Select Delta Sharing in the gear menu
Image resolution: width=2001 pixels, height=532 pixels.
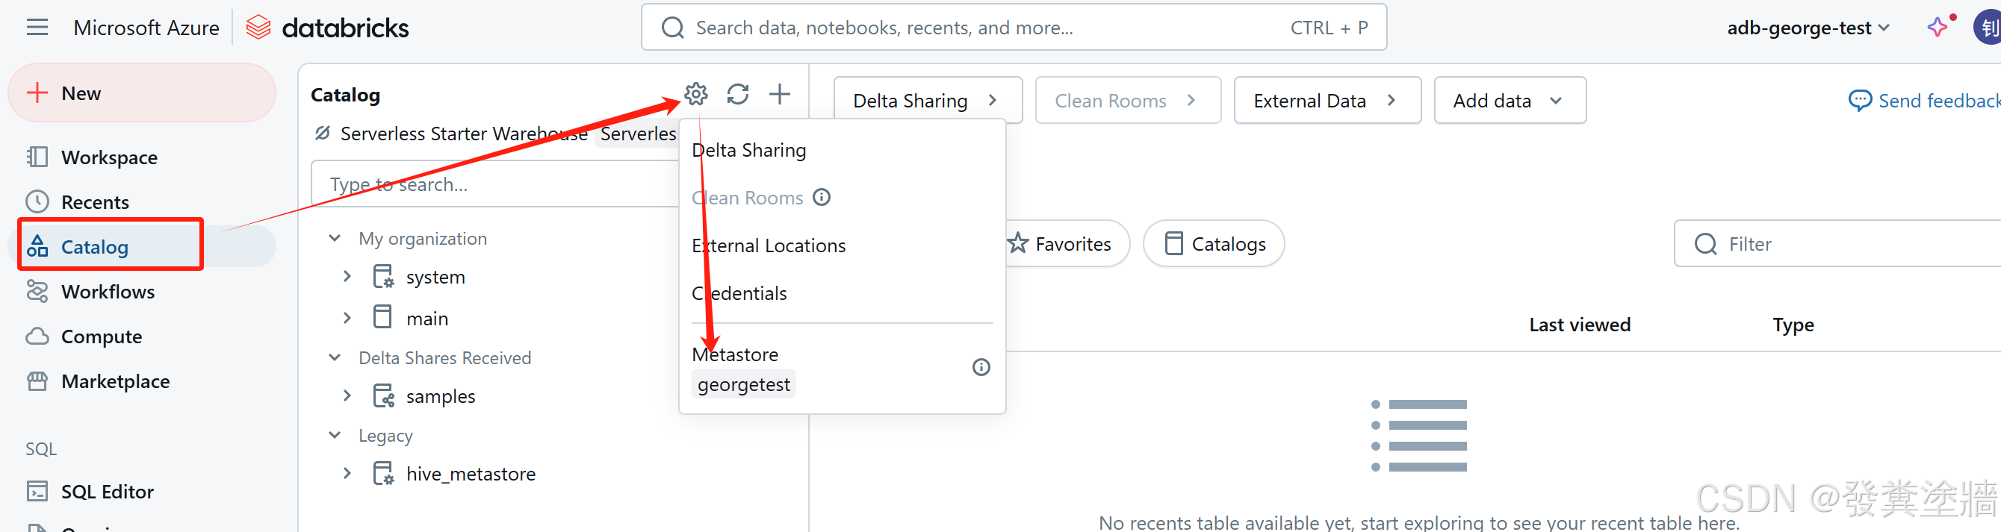click(749, 150)
